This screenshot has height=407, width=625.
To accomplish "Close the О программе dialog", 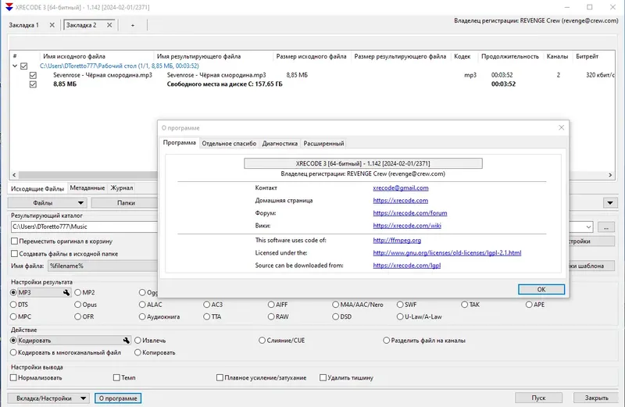I will coord(561,127).
